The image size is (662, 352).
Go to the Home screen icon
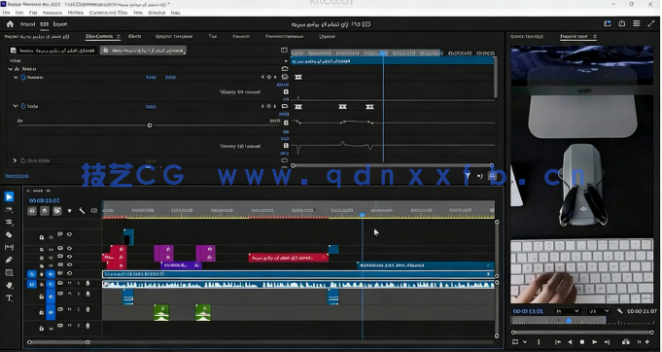(10, 24)
